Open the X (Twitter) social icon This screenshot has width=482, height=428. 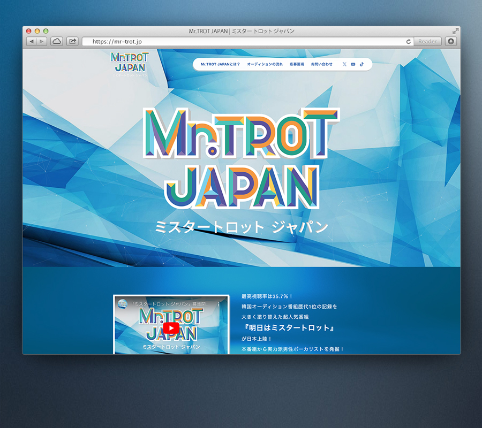[344, 64]
